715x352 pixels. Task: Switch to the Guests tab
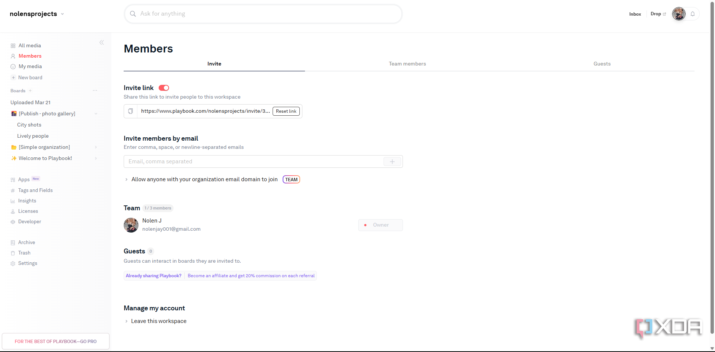(602, 64)
